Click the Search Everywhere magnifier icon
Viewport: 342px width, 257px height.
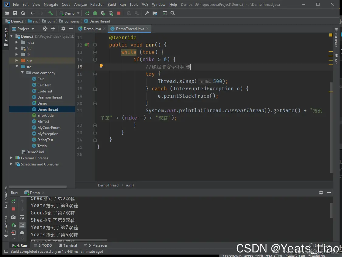point(173,13)
